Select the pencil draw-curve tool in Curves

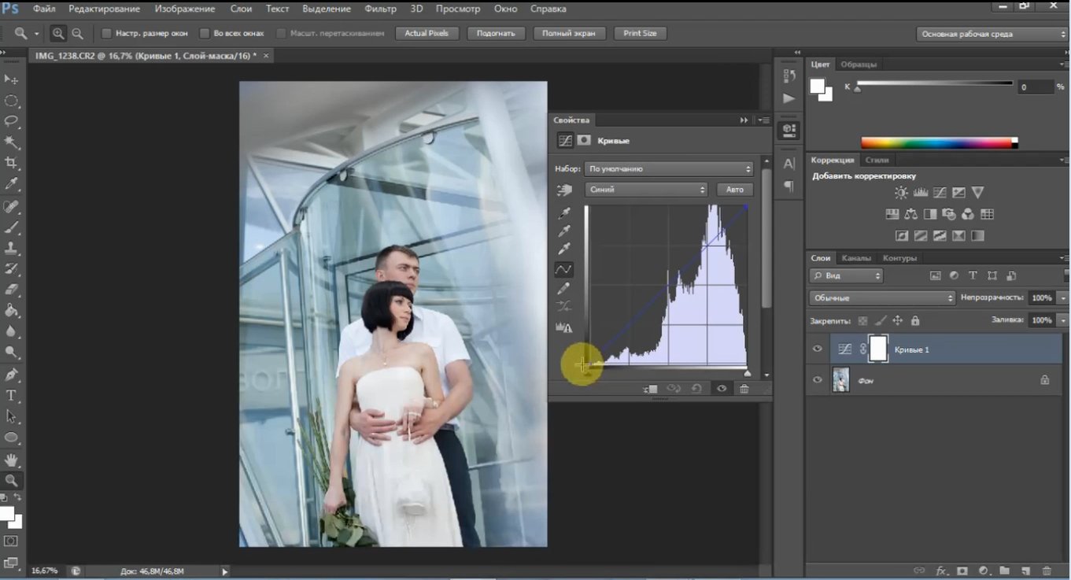click(564, 289)
